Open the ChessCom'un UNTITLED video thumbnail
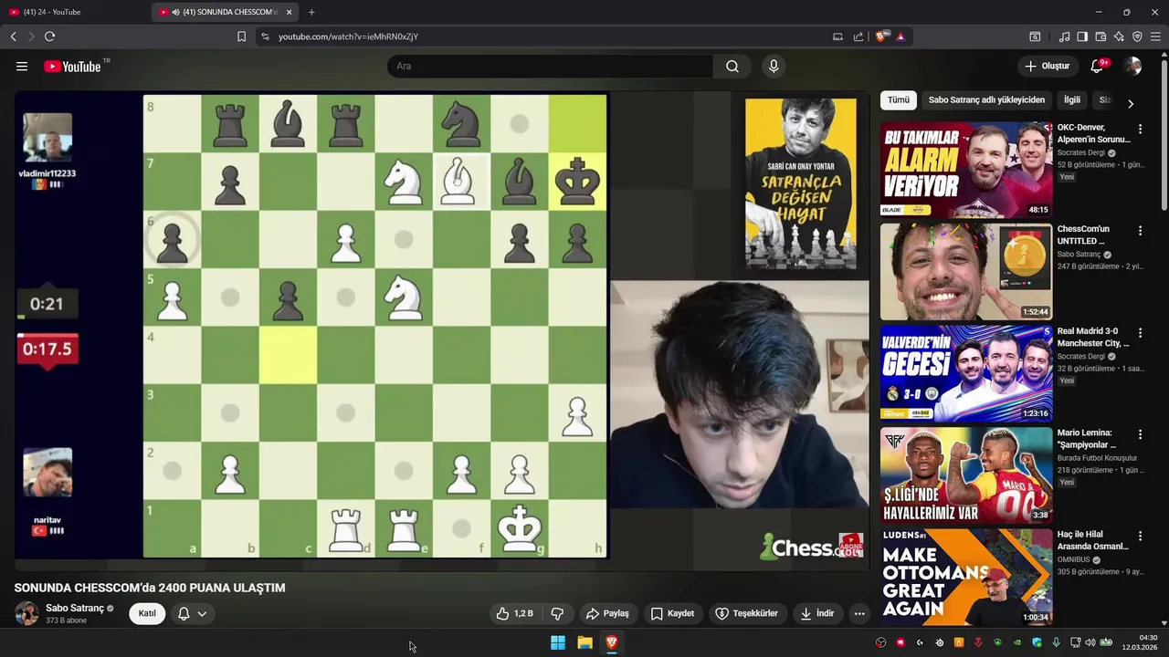1169x657 pixels. click(966, 272)
